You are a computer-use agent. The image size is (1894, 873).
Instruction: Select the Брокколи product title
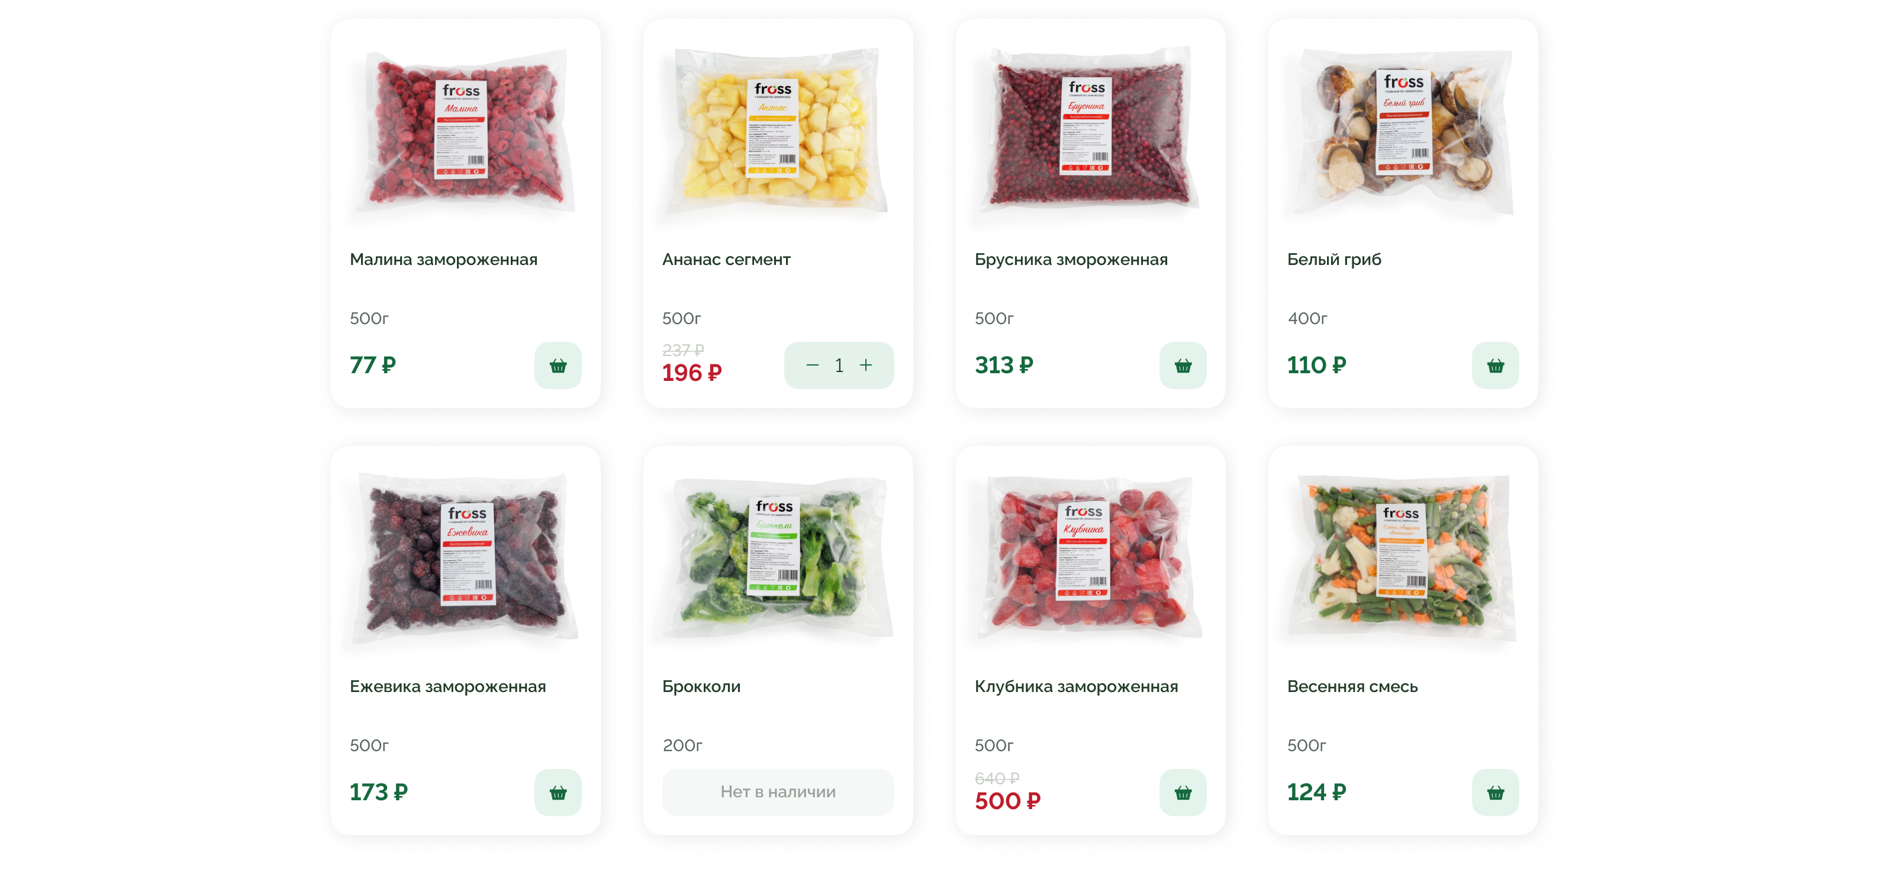pos(701,686)
